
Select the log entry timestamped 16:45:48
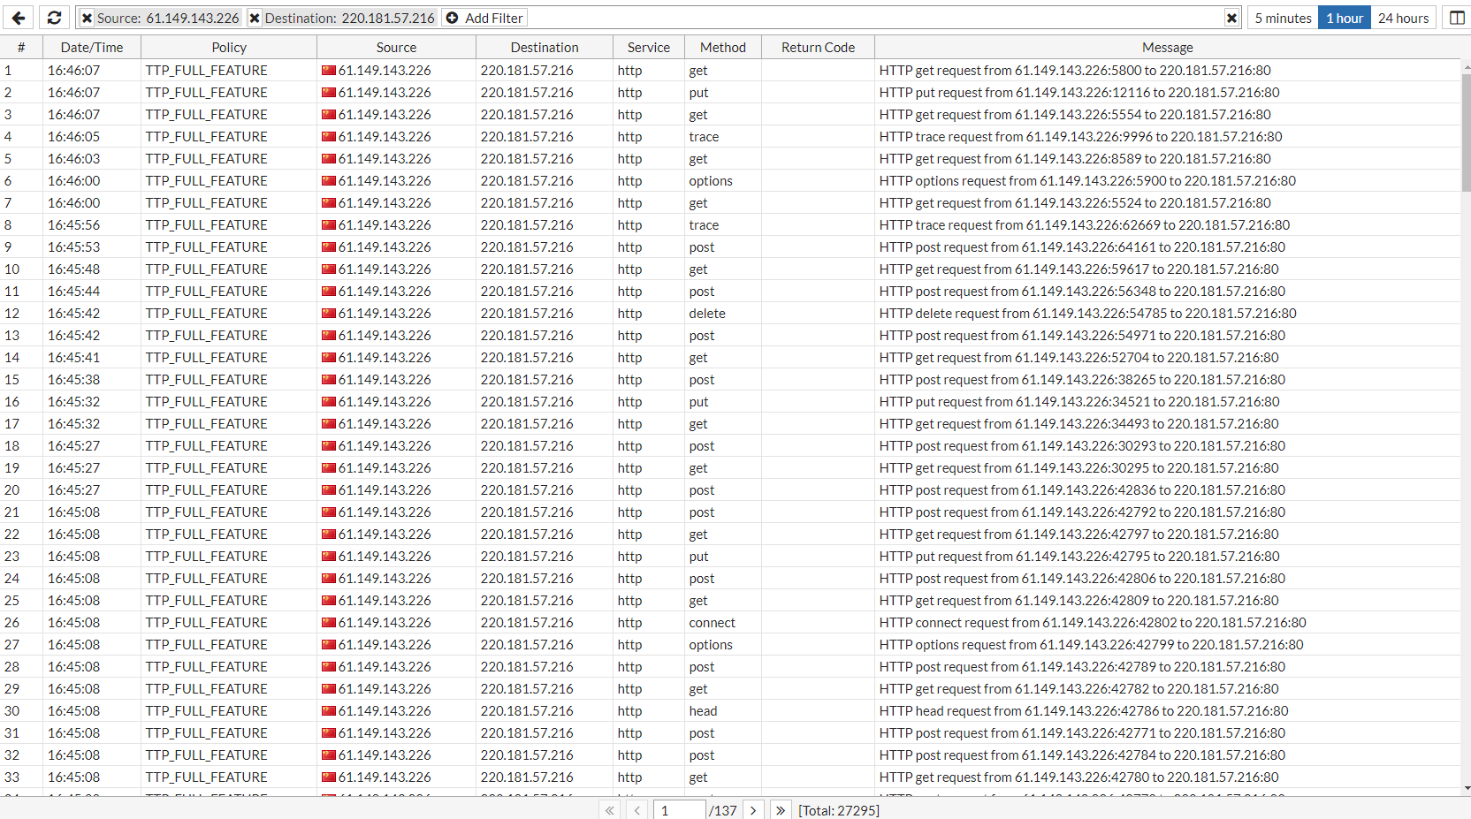tap(730, 269)
